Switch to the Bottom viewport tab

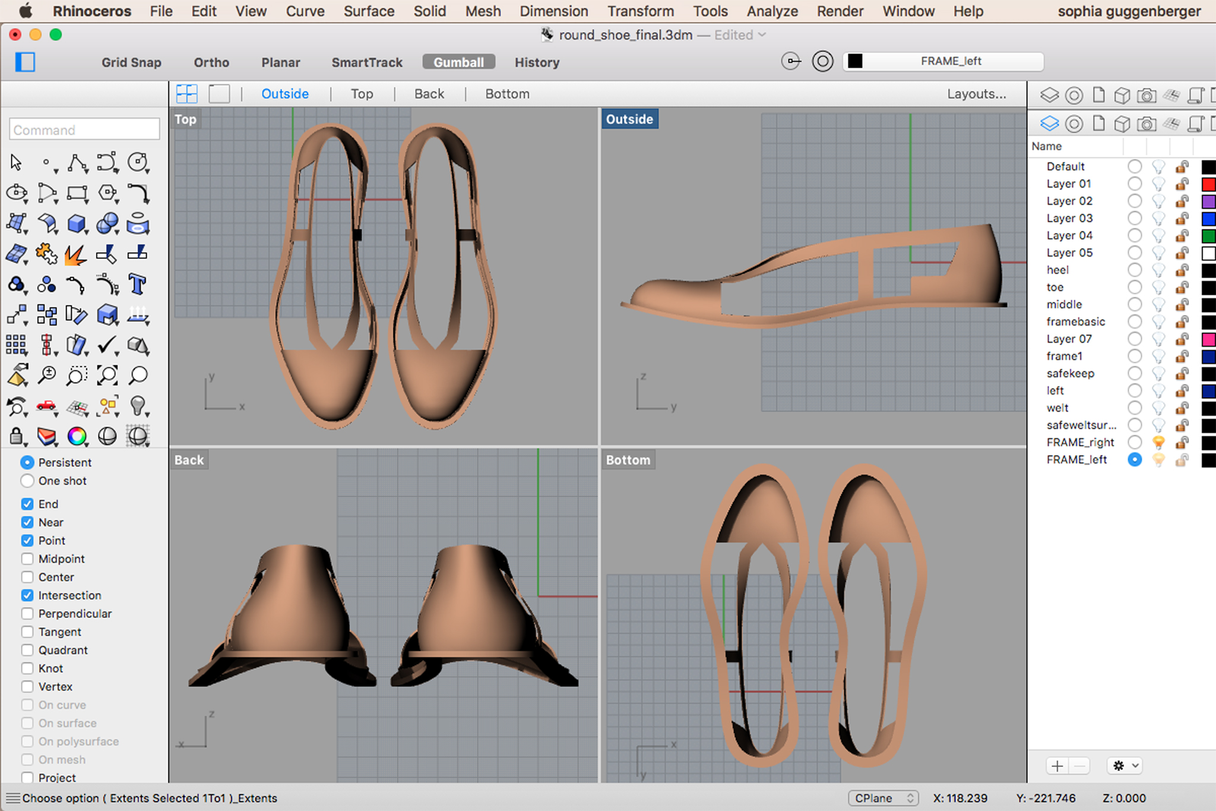point(507,94)
